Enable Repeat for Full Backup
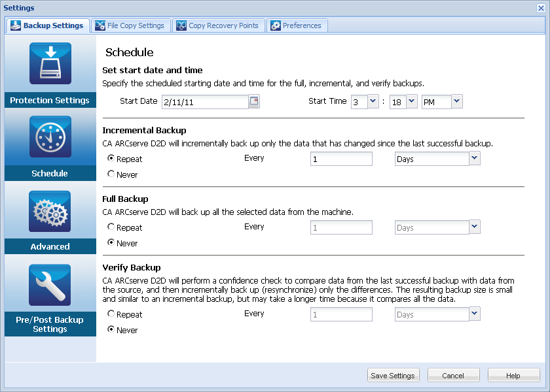 pos(111,227)
